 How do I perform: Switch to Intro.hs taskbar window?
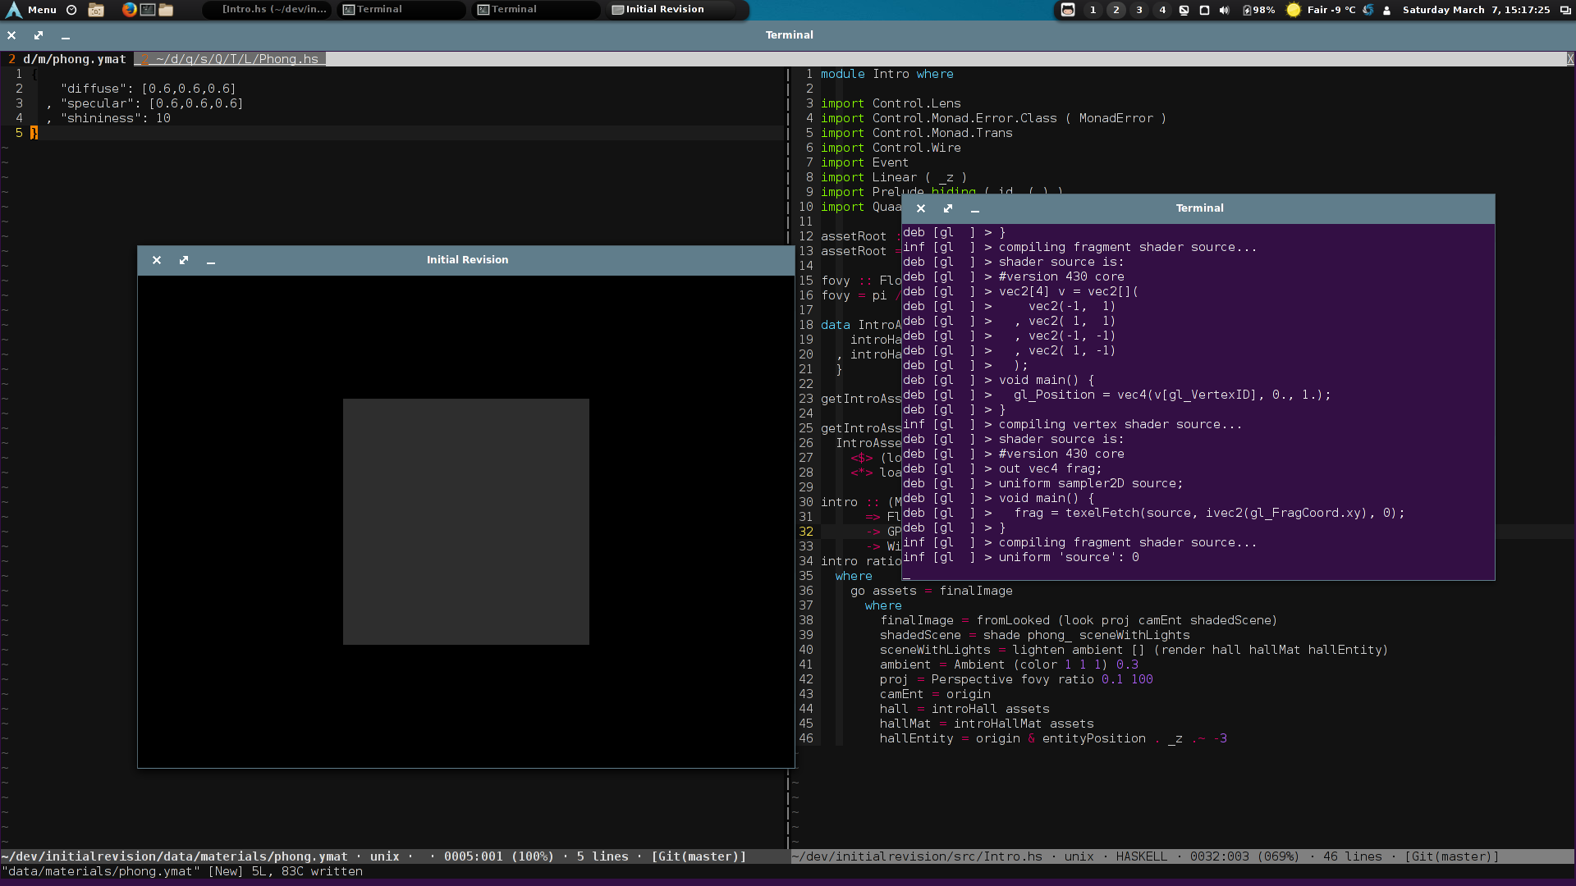pos(273,10)
